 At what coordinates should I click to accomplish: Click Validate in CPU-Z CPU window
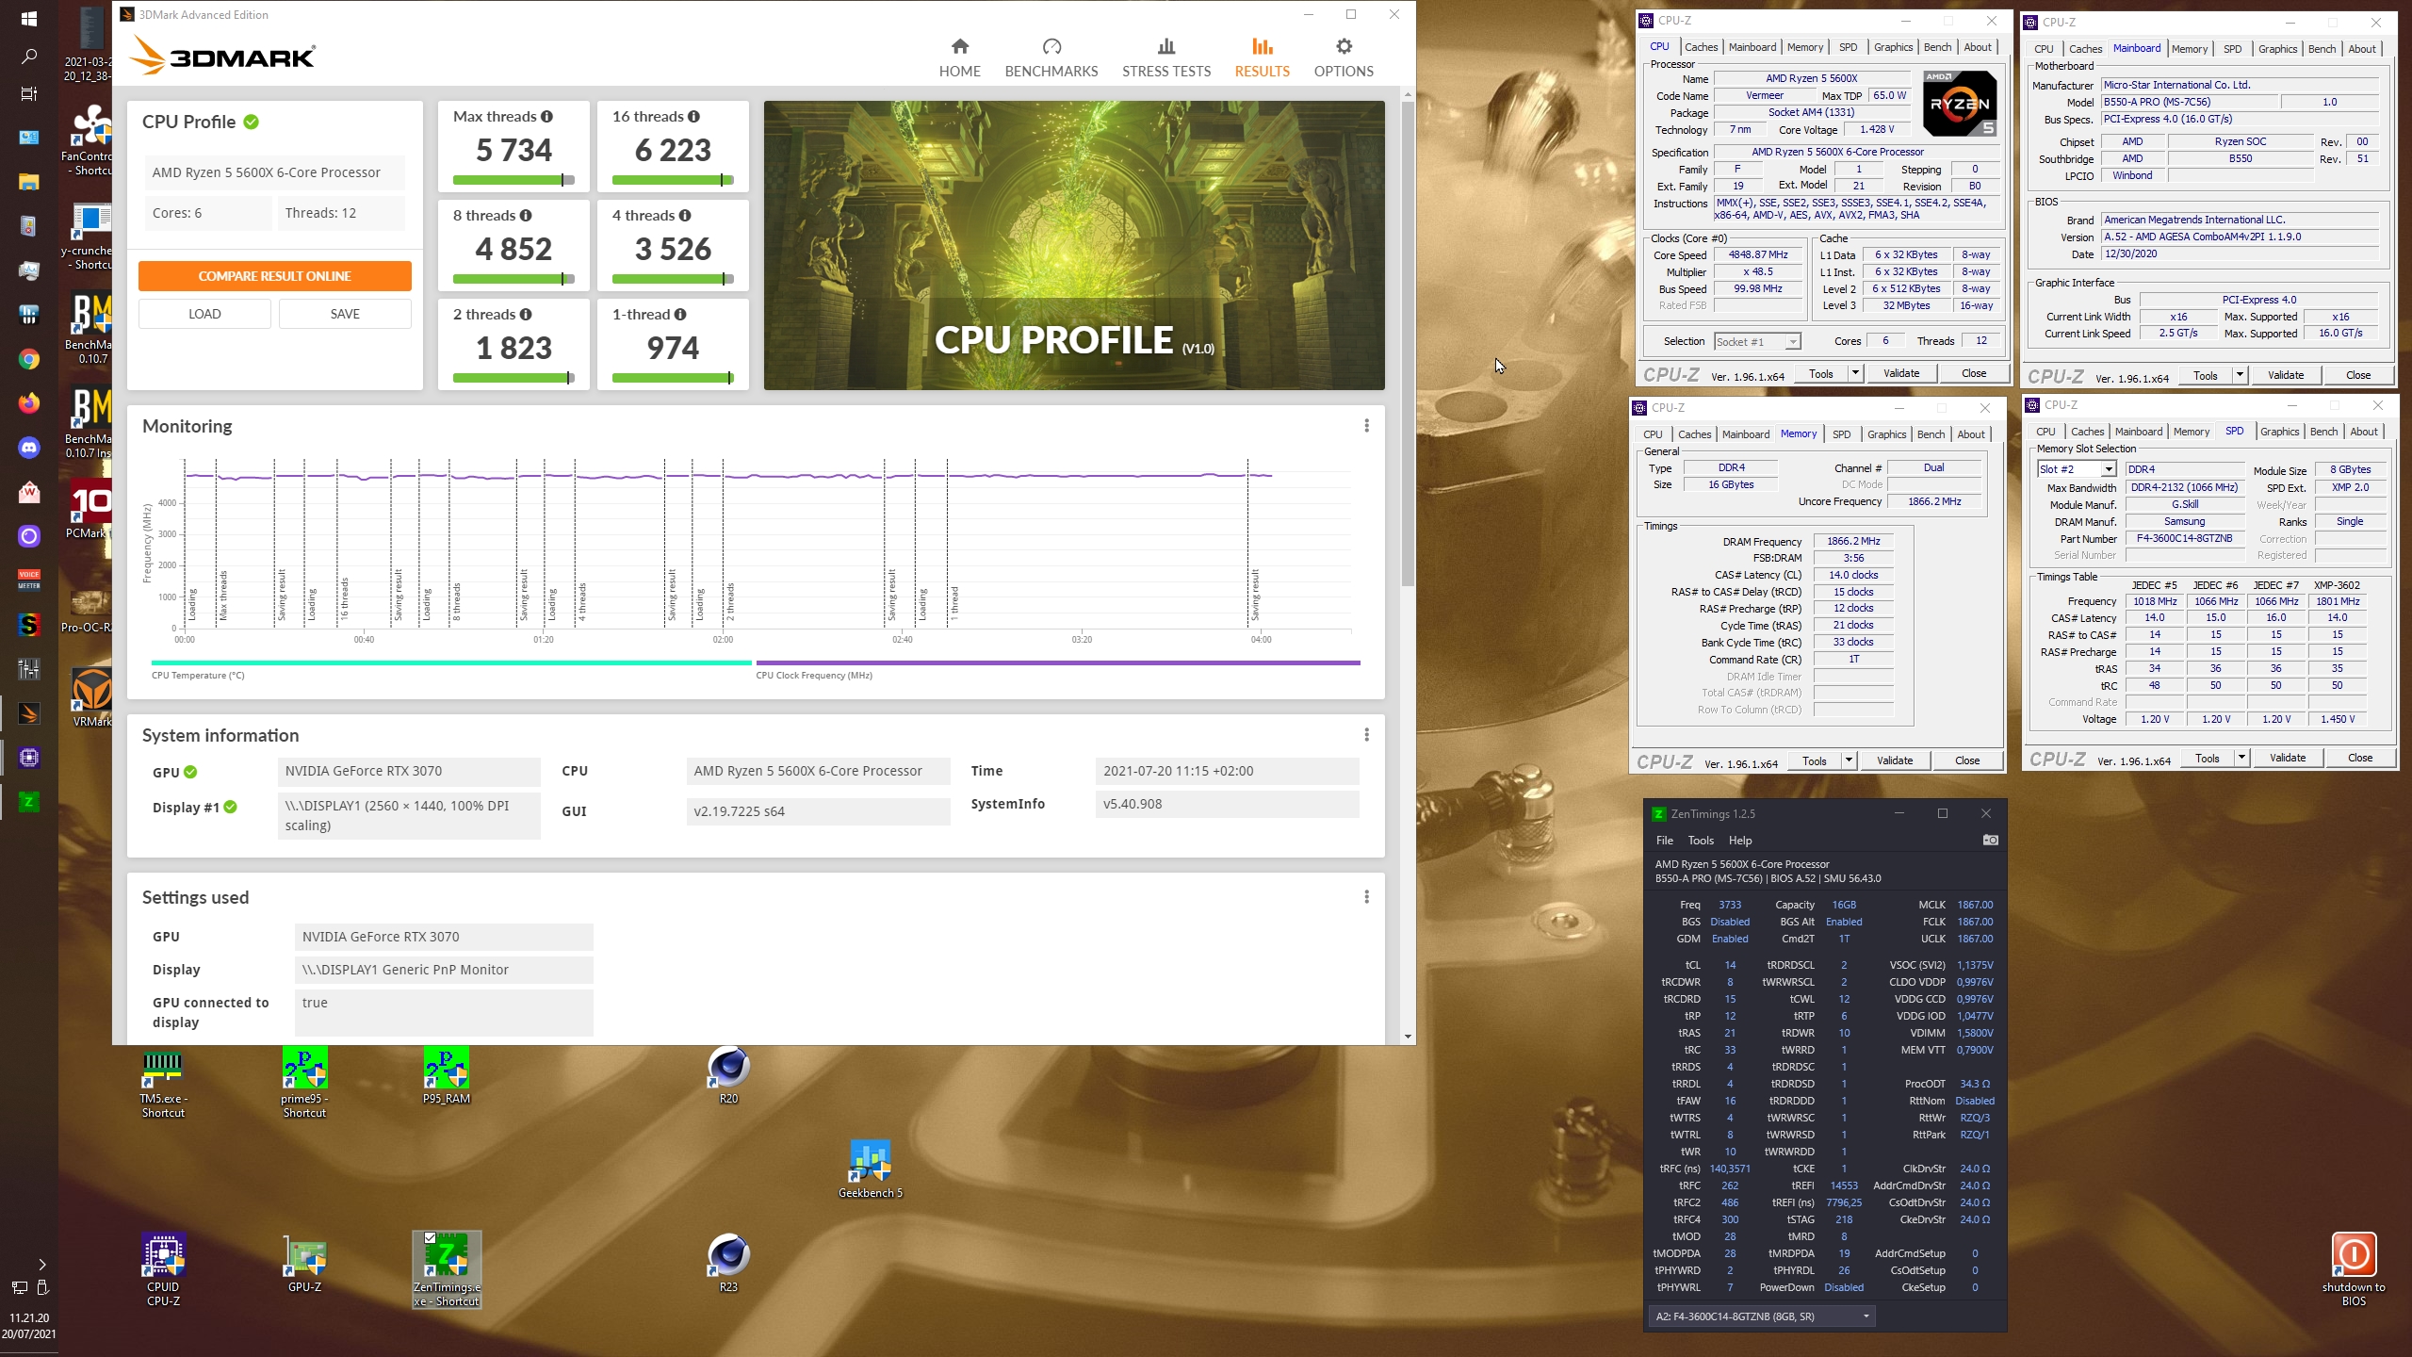[1901, 373]
